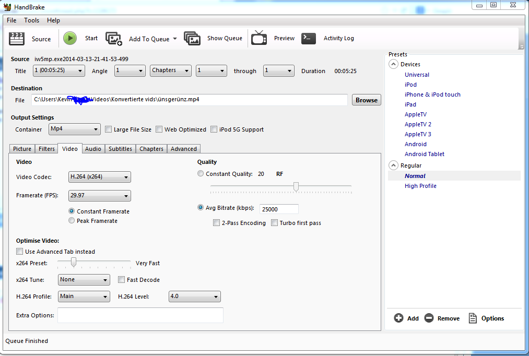Open the Angle dropdown
Screen dimensions: 529x356
(130, 70)
